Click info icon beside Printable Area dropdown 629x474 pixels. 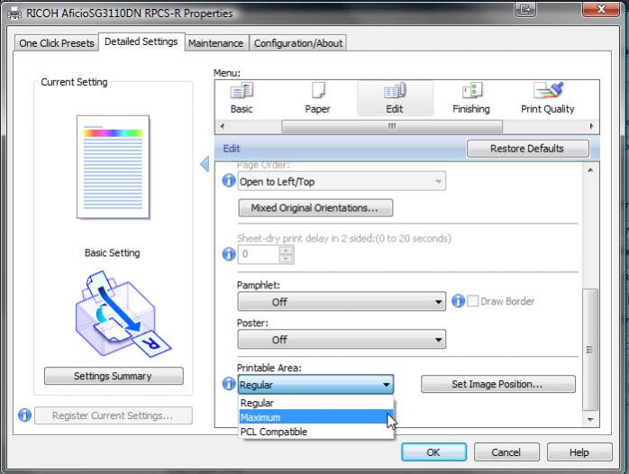[x=229, y=384]
